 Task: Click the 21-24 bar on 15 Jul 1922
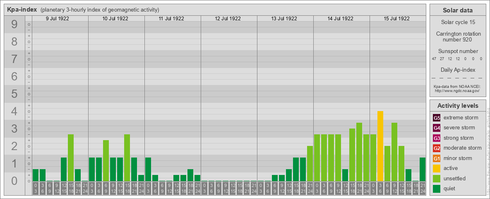click(x=423, y=169)
